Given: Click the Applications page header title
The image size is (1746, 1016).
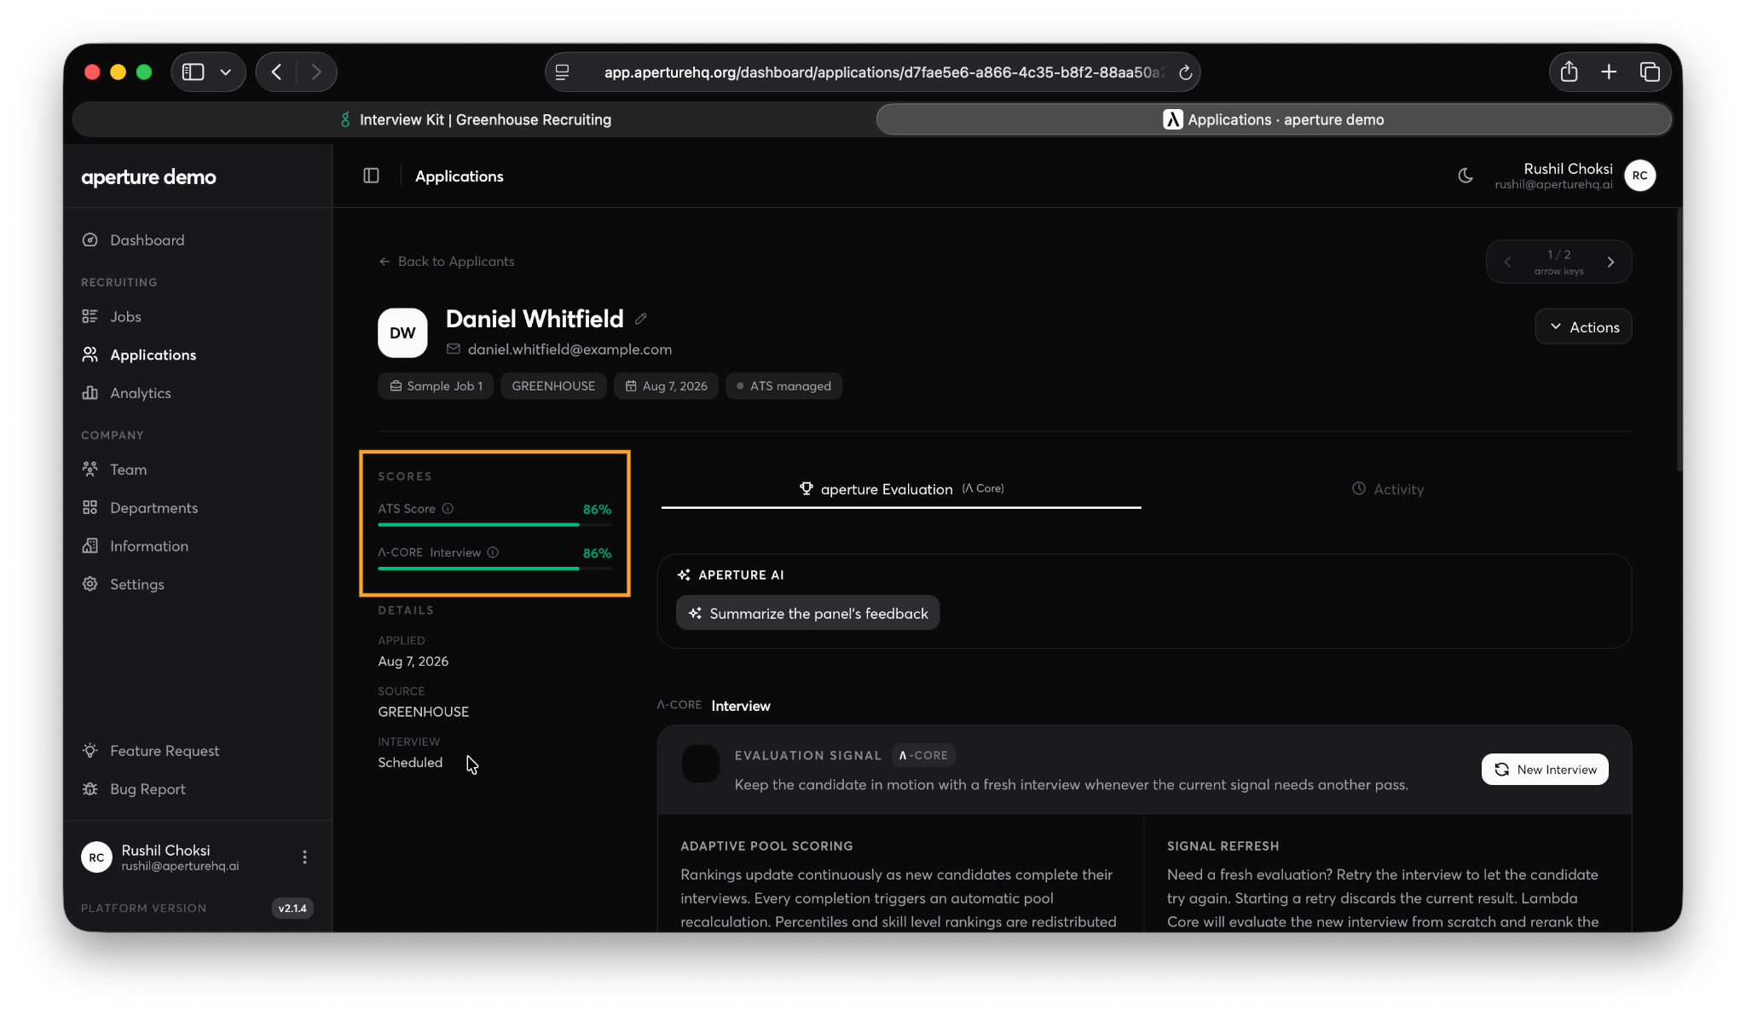Looking at the screenshot, I should pyautogui.click(x=460, y=176).
